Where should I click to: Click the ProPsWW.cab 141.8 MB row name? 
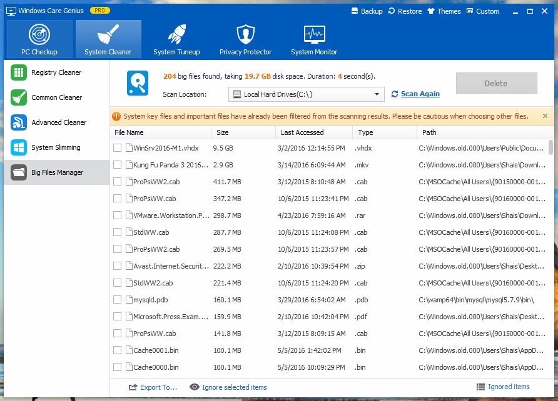(x=155, y=333)
